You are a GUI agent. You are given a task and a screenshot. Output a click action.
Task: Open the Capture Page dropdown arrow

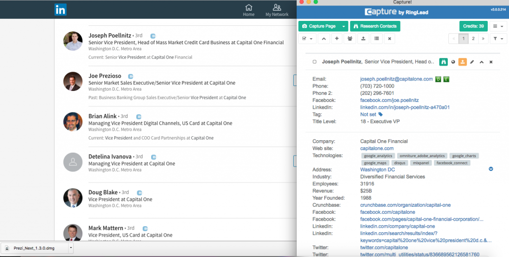[343, 26]
